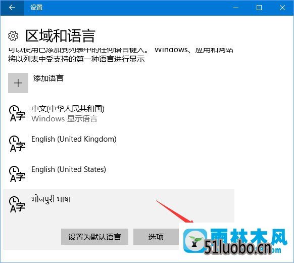Click language icon next to English (United Kingdom)
This screenshot has height=263, width=294.
[17, 144]
